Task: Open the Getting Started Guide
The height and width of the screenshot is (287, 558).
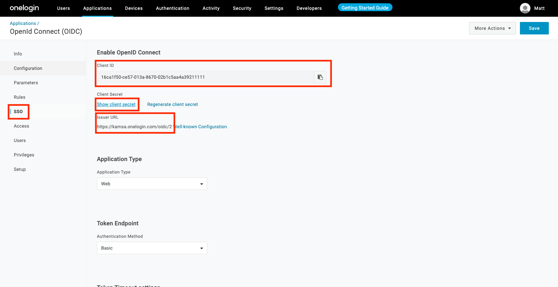Action: [365, 8]
